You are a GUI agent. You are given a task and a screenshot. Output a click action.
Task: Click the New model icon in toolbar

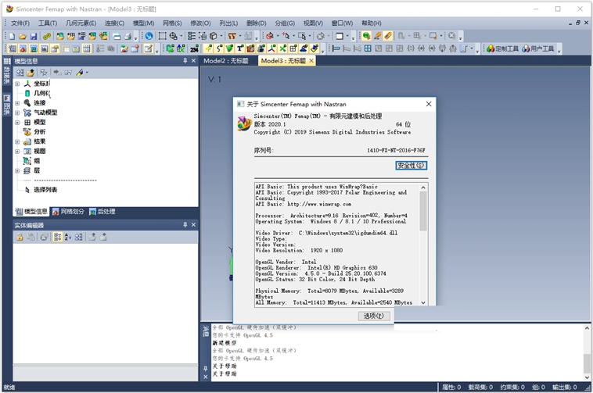[x=13, y=36]
